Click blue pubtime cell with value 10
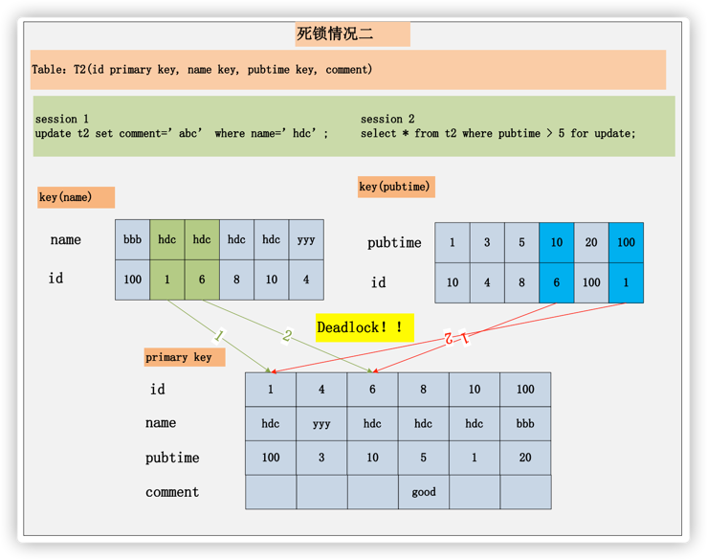707x560 pixels. (556, 242)
